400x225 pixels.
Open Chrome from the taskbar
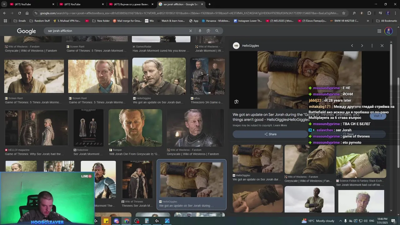(x=127, y=221)
